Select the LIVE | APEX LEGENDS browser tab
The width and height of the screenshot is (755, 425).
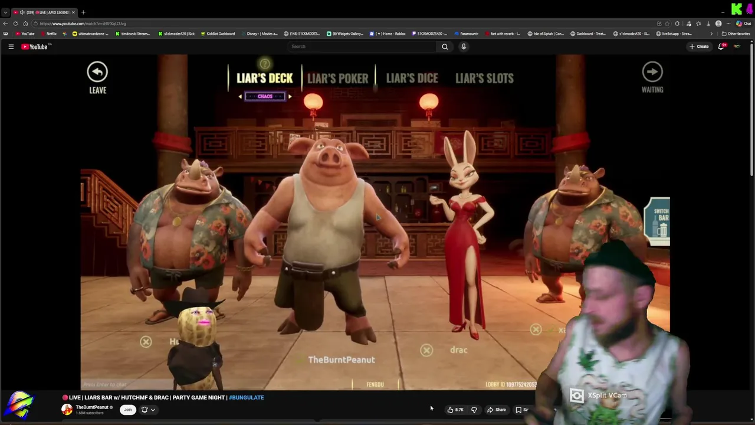pyautogui.click(x=45, y=12)
